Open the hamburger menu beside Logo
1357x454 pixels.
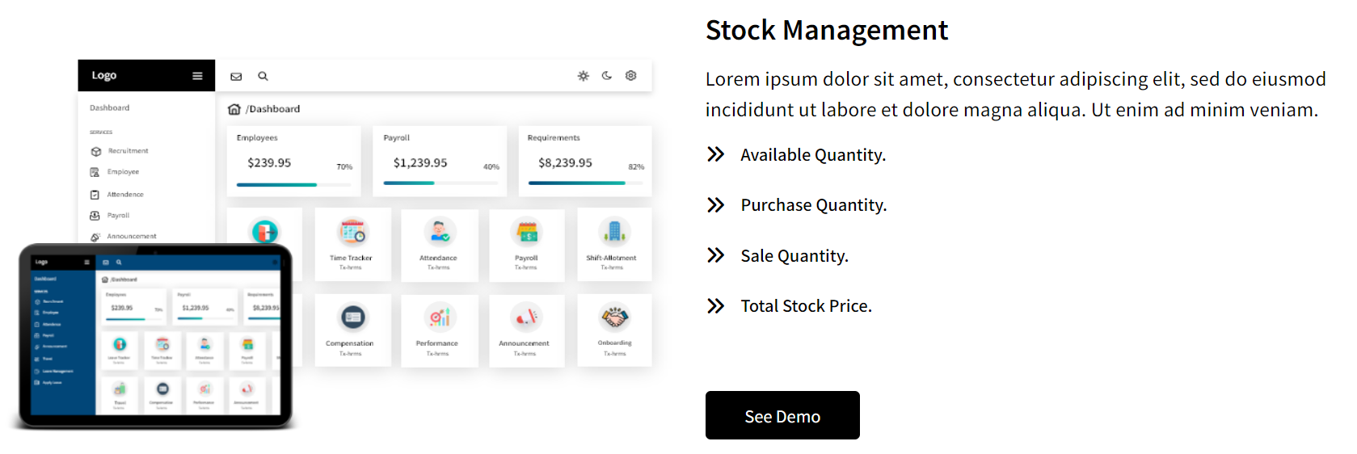click(197, 76)
